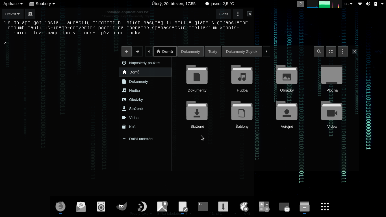This screenshot has width=386, height=217.
Task: Open the system menu arrow in the top bar
Action: tap(382, 4)
